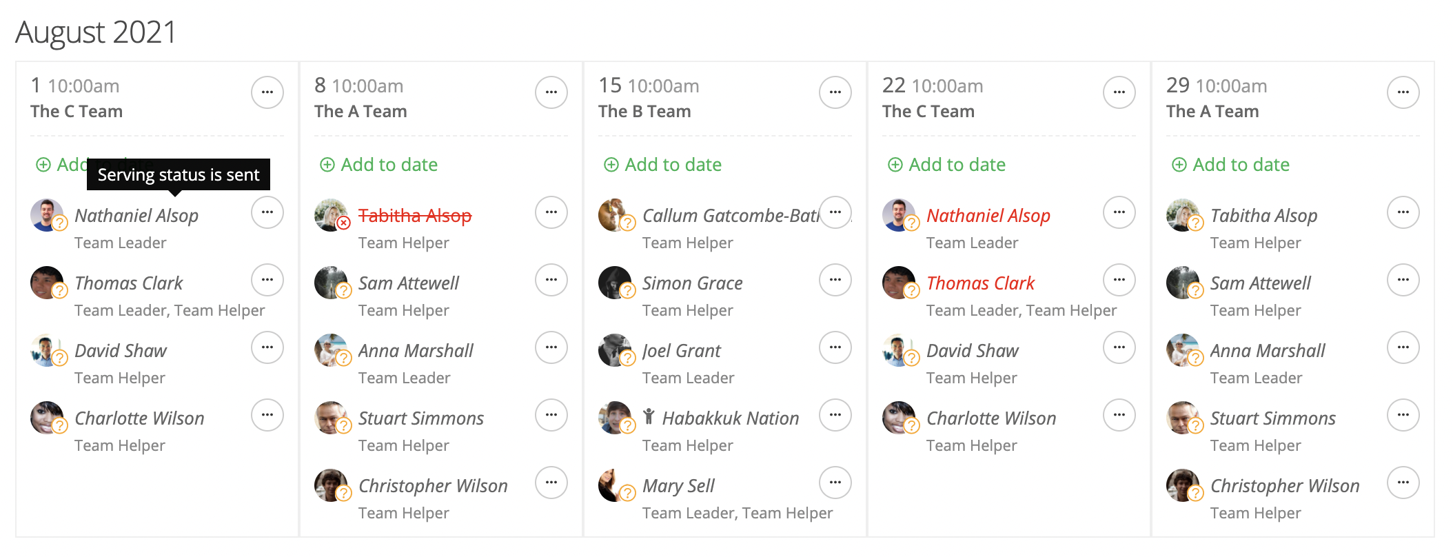
Task: Click Simon Grace's pending status icon
Action: (x=627, y=292)
